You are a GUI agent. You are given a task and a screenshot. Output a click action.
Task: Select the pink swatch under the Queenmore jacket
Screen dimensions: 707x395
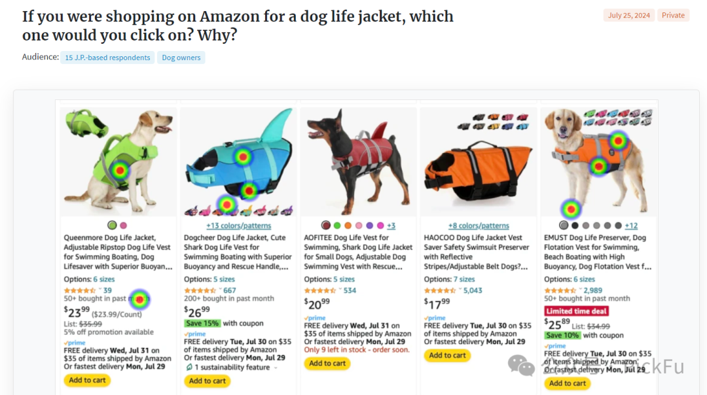click(x=123, y=226)
